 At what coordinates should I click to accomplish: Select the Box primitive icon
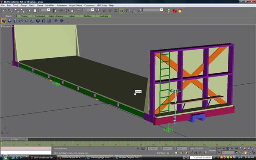click(x=4, y=21)
